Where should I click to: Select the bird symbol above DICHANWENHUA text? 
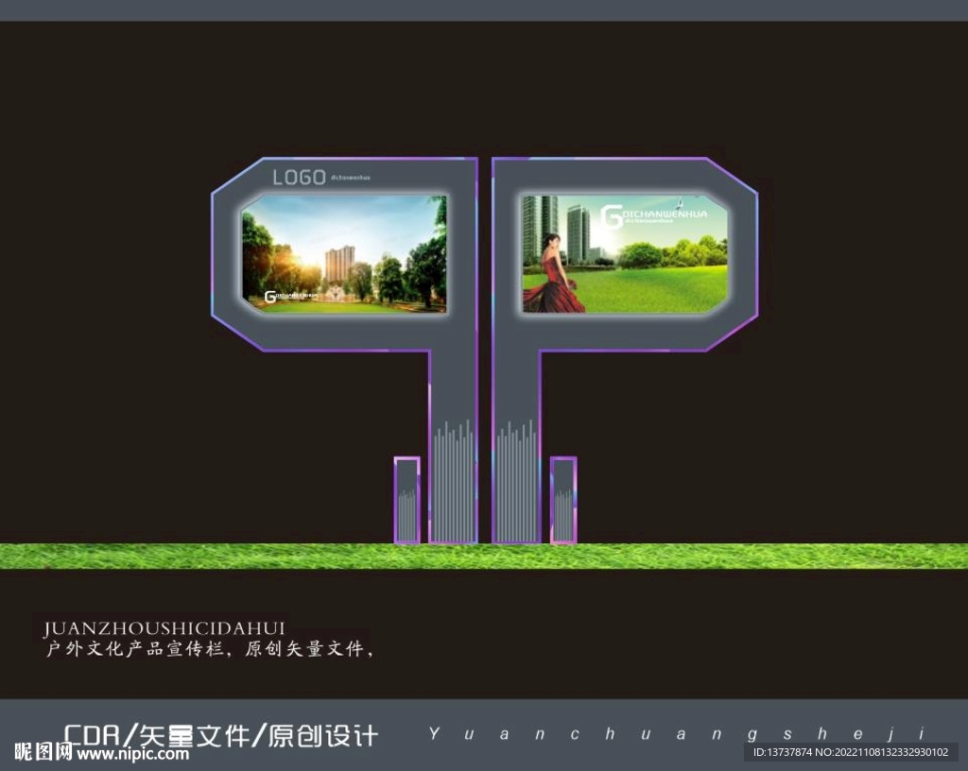pyautogui.click(x=679, y=200)
